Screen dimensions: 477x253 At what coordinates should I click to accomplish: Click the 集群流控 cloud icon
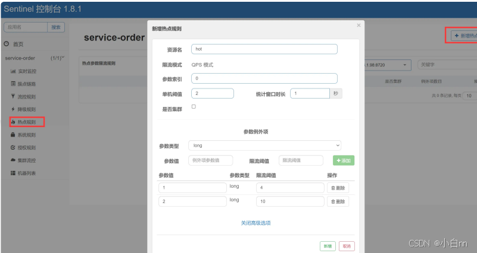pyautogui.click(x=13, y=160)
